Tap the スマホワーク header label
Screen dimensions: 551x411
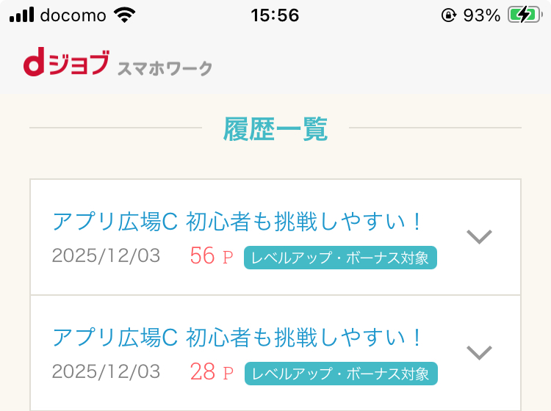(165, 68)
